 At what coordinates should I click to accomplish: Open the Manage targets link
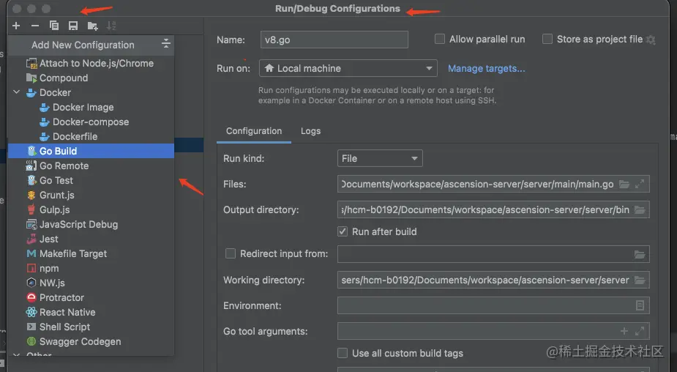486,68
